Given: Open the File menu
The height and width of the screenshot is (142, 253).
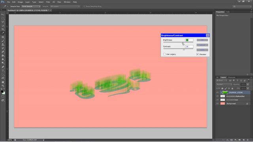Looking at the screenshot, I should pos(8,2).
